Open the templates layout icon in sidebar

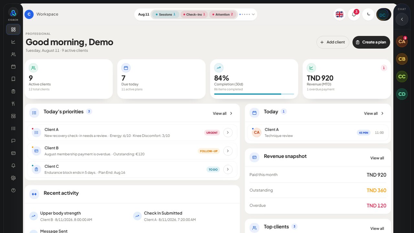[x=13, y=116]
